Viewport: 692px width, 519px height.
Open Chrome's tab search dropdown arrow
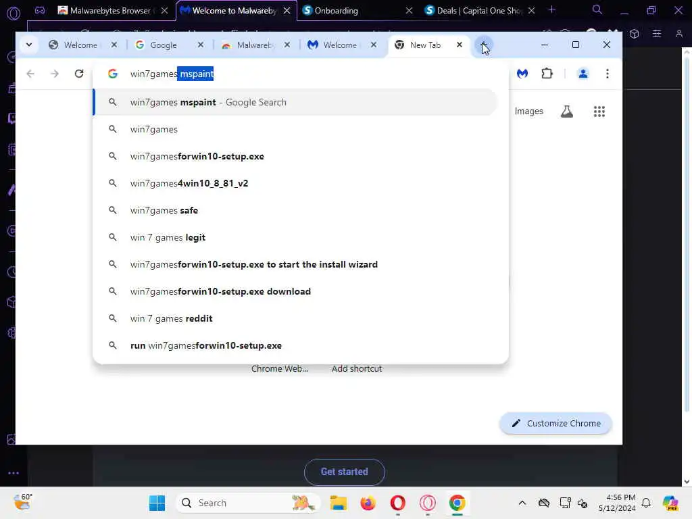(x=28, y=45)
